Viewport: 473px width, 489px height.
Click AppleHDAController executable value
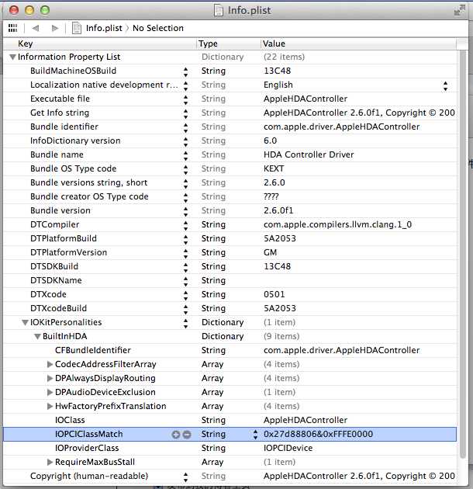click(306, 99)
